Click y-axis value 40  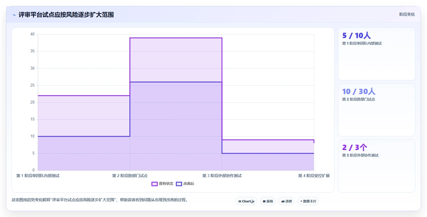point(32,34)
